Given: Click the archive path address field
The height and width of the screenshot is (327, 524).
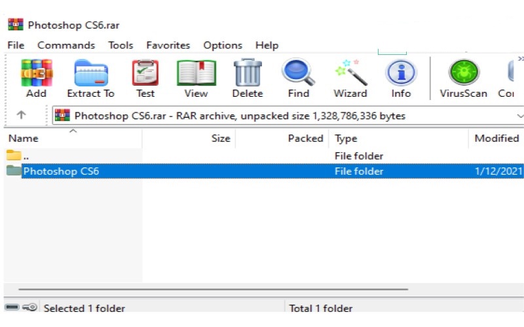Looking at the screenshot, I should coord(288,116).
